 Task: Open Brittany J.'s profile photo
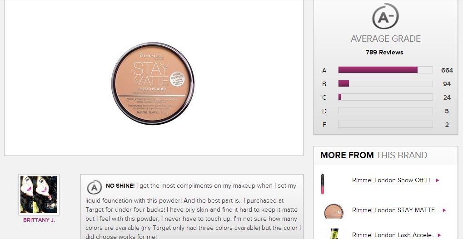tap(39, 194)
